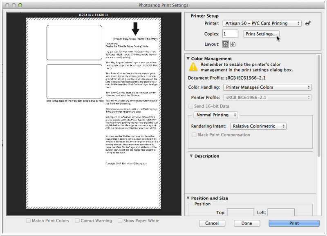Toggle Gamut Warning checkbox
327x236 pixels.
(x=77, y=220)
